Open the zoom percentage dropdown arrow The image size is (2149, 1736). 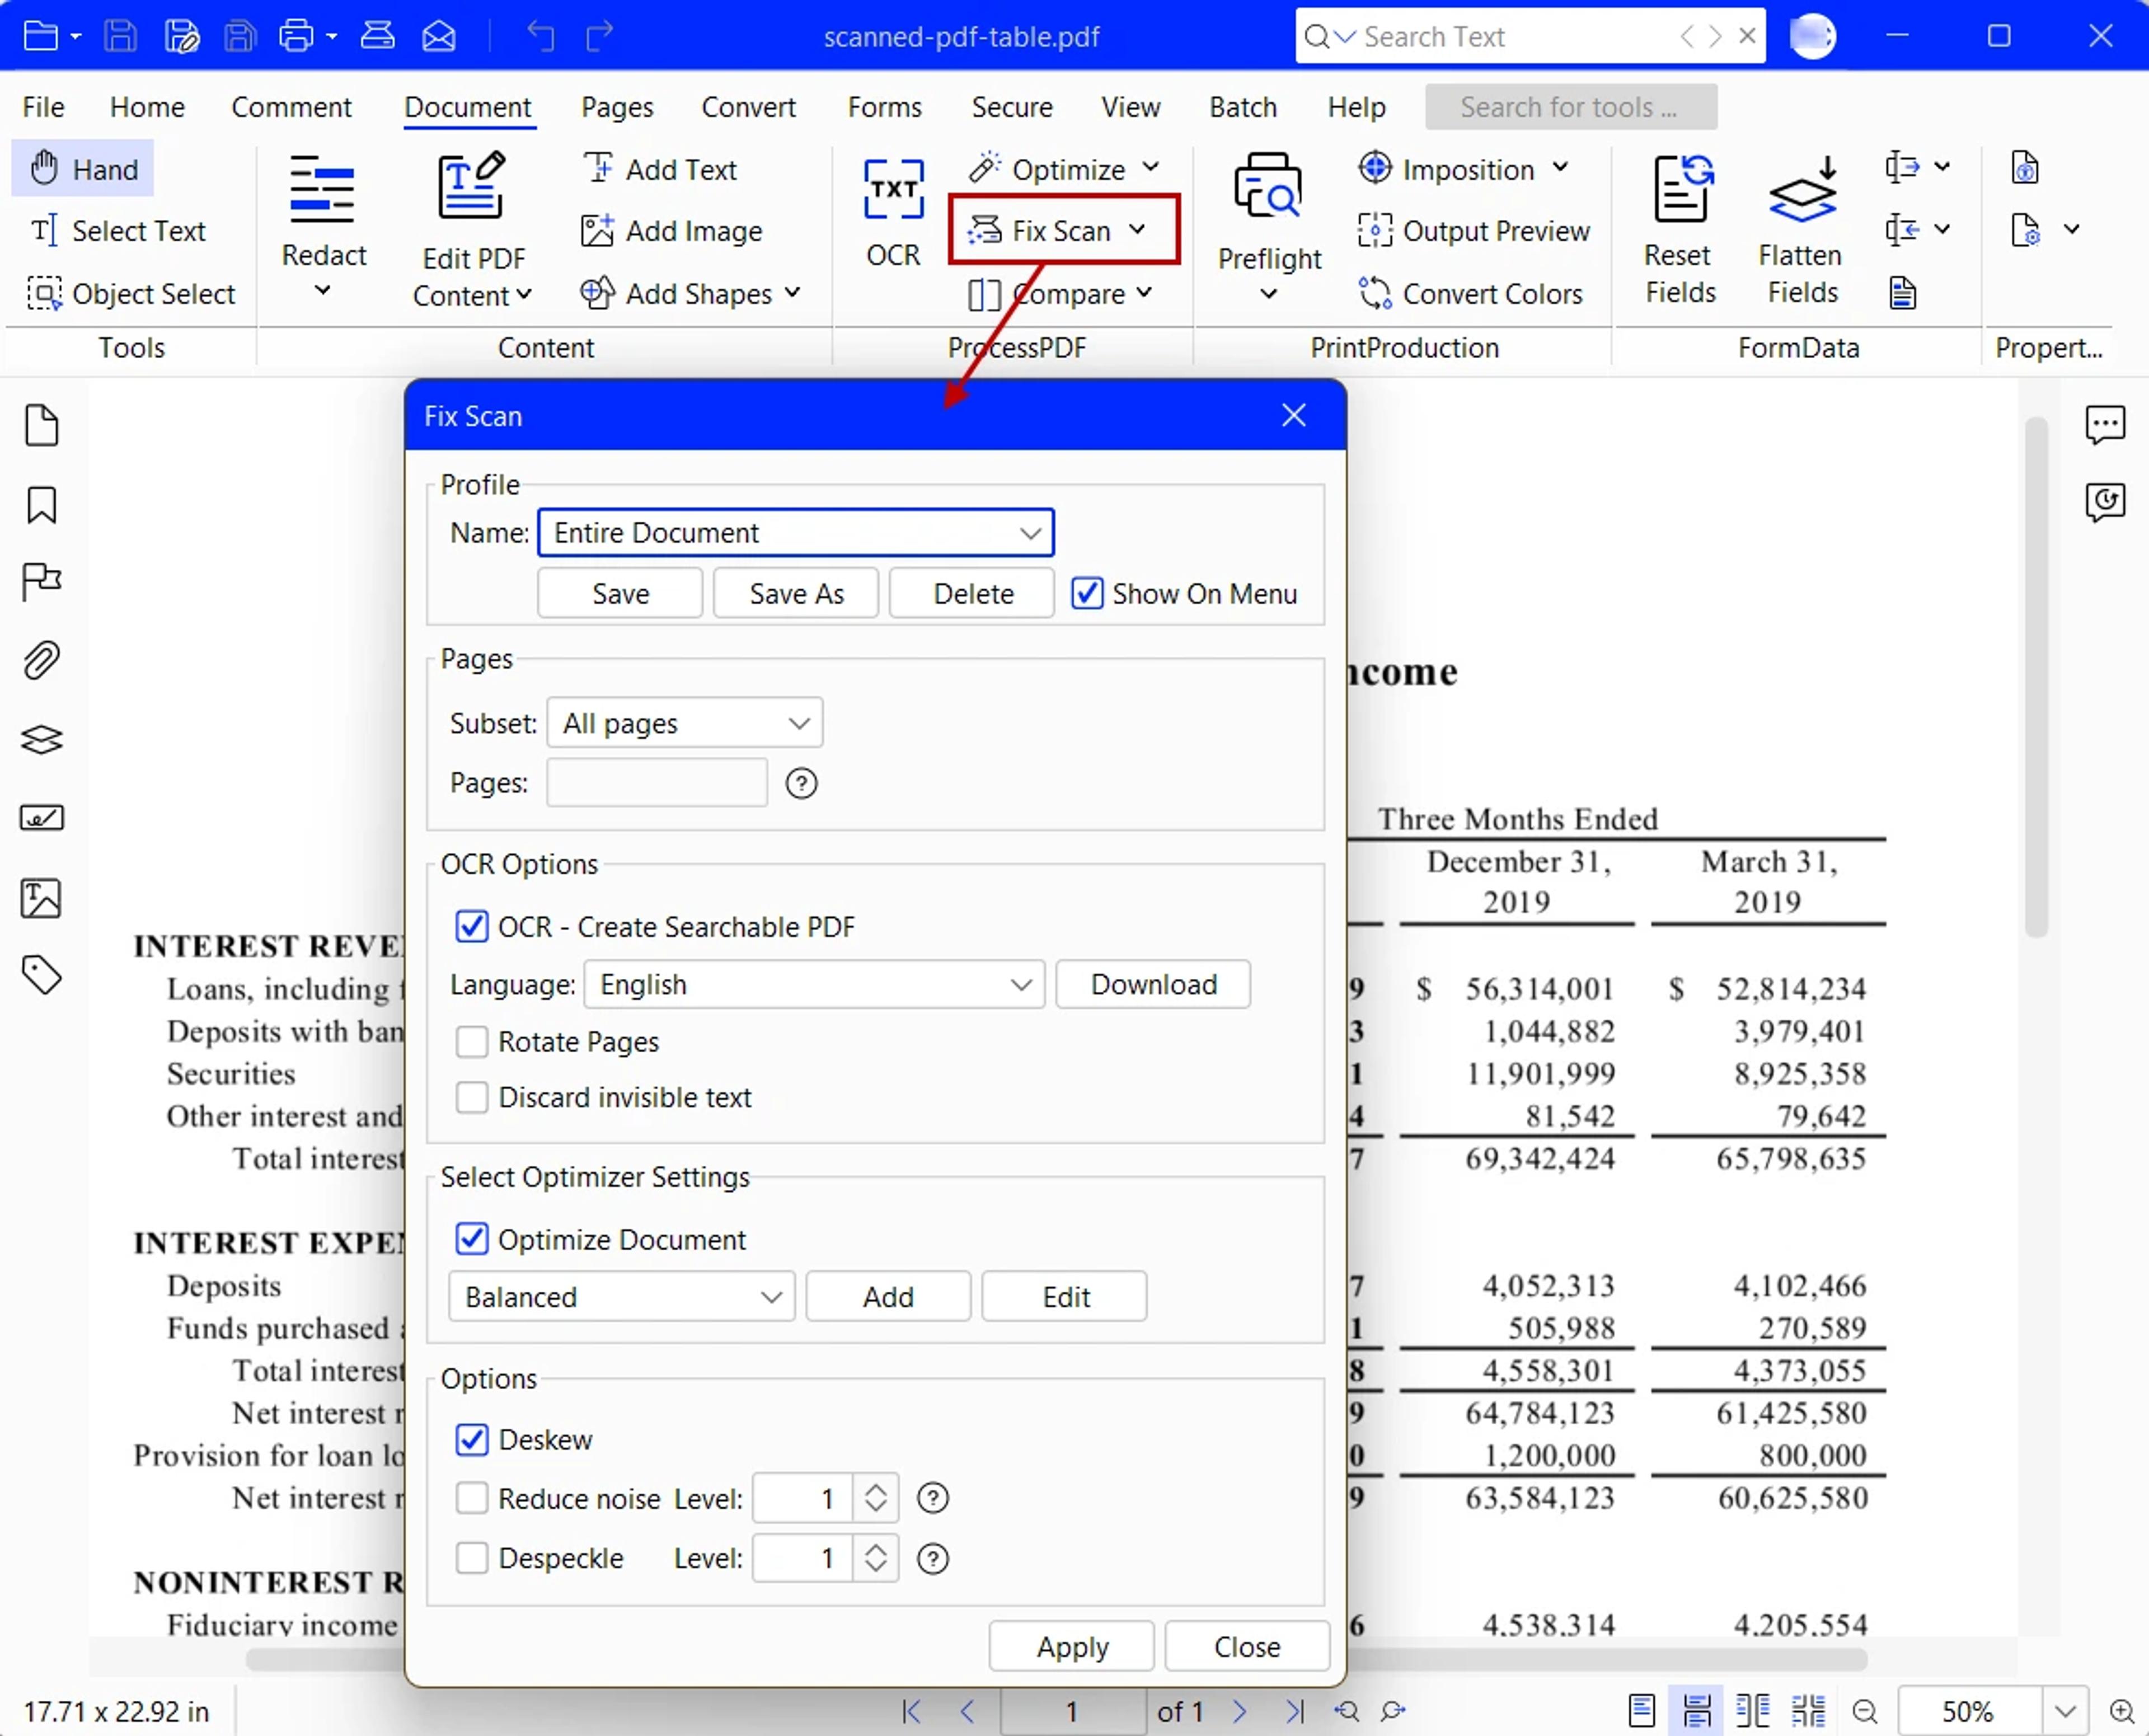point(2065,1711)
